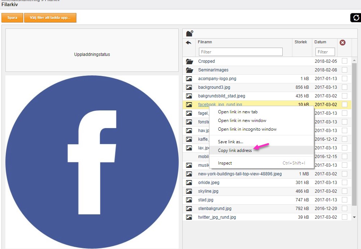This screenshot has width=361, height=249.
Task: Select the orkide.jpeg filename
Action: (209, 183)
